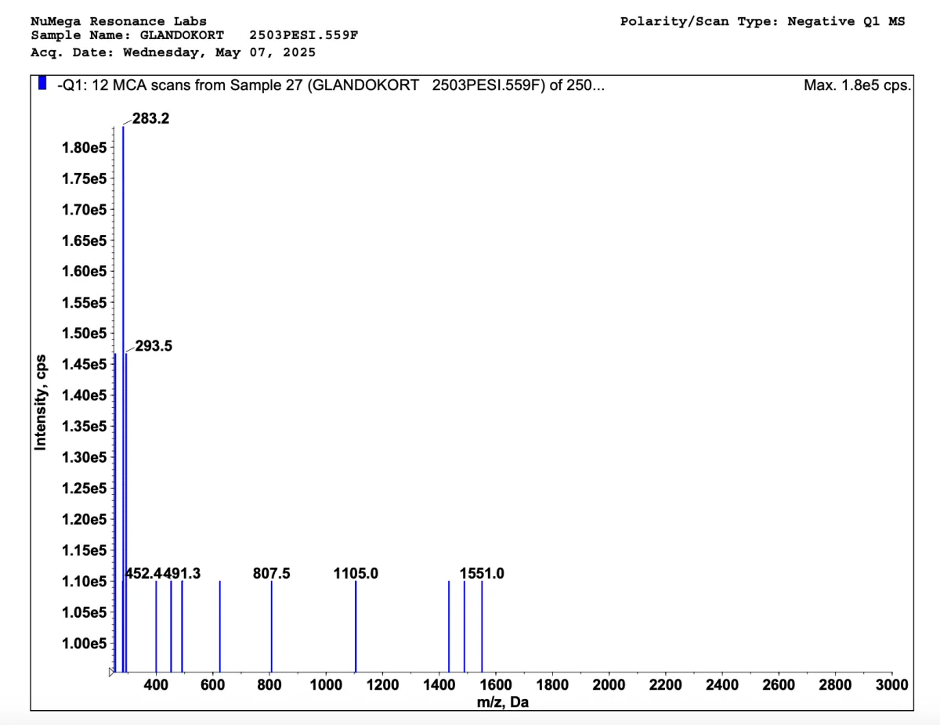Click the 1.25e5 intensity axis label
Image resolution: width=940 pixels, height=725 pixels.
coord(85,489)
